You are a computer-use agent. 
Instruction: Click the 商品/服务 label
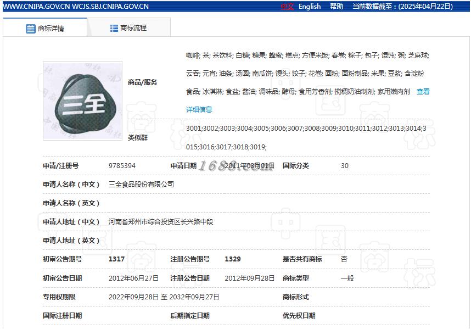click(x=142, y=82)
